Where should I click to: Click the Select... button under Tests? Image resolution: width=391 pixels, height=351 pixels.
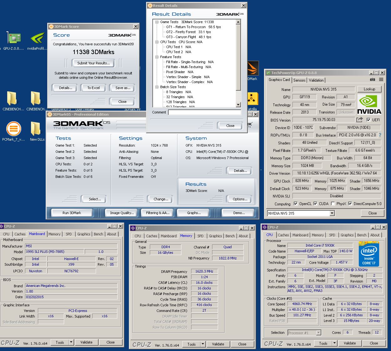(x=95, y=199)
